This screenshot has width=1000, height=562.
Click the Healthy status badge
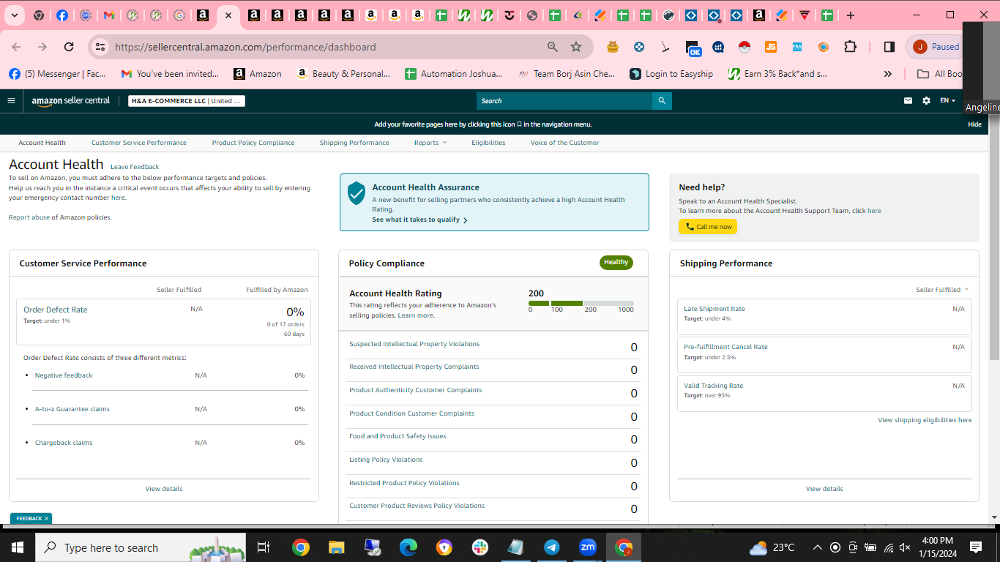pos(616,262)
